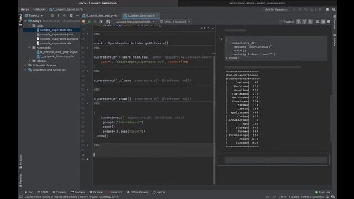354x199 pixels.
Task: Click the run all cells icon
Action: pos(108,22)
